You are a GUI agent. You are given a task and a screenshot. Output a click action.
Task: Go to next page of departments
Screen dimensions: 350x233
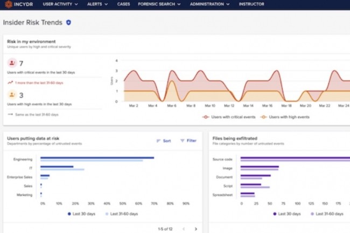point(195,229)
